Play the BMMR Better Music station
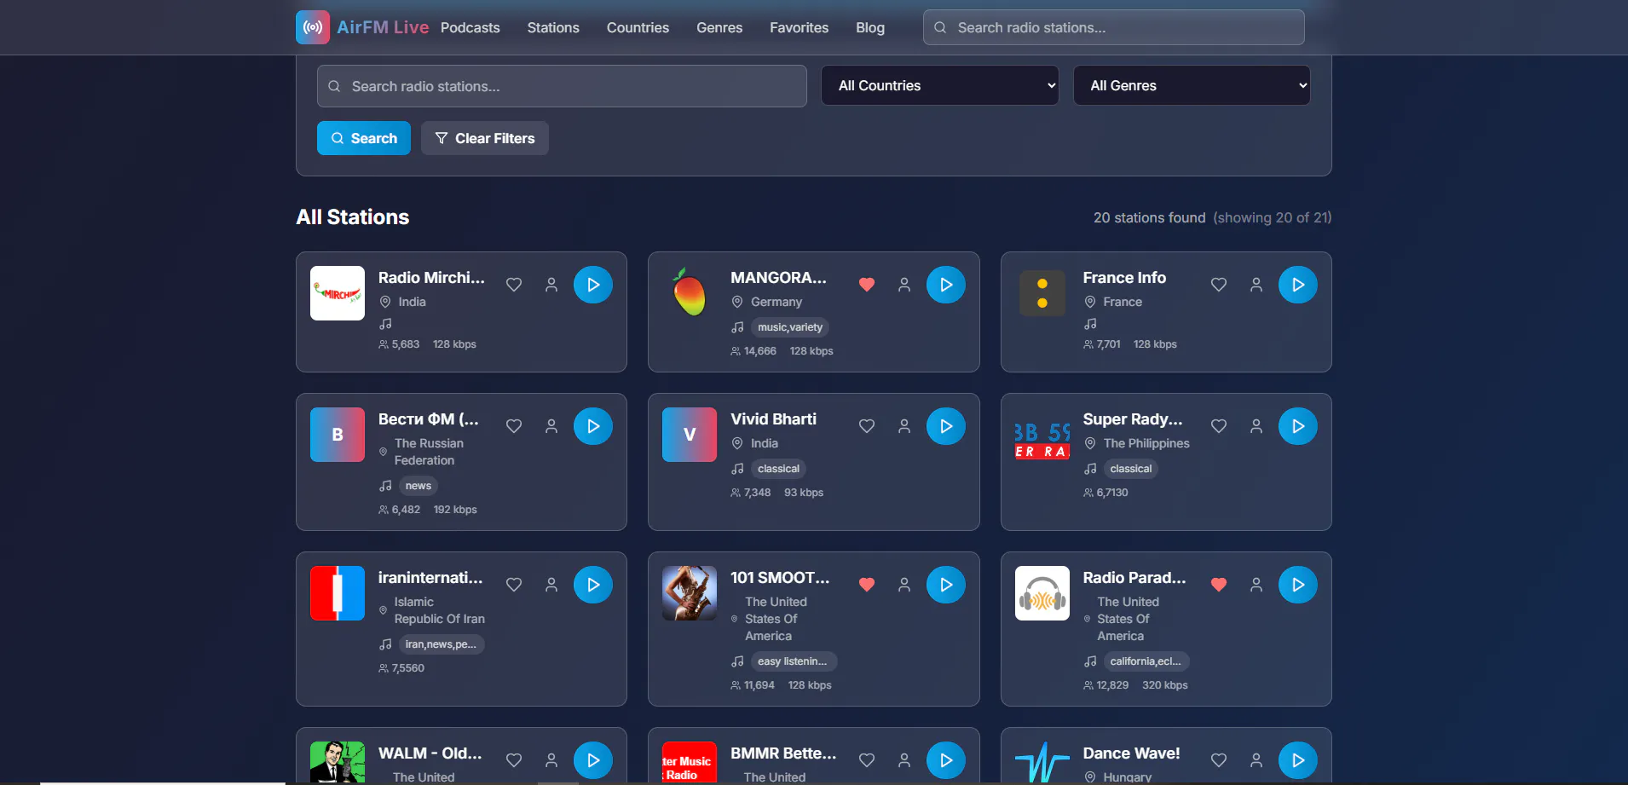 [x=946, y=760]
